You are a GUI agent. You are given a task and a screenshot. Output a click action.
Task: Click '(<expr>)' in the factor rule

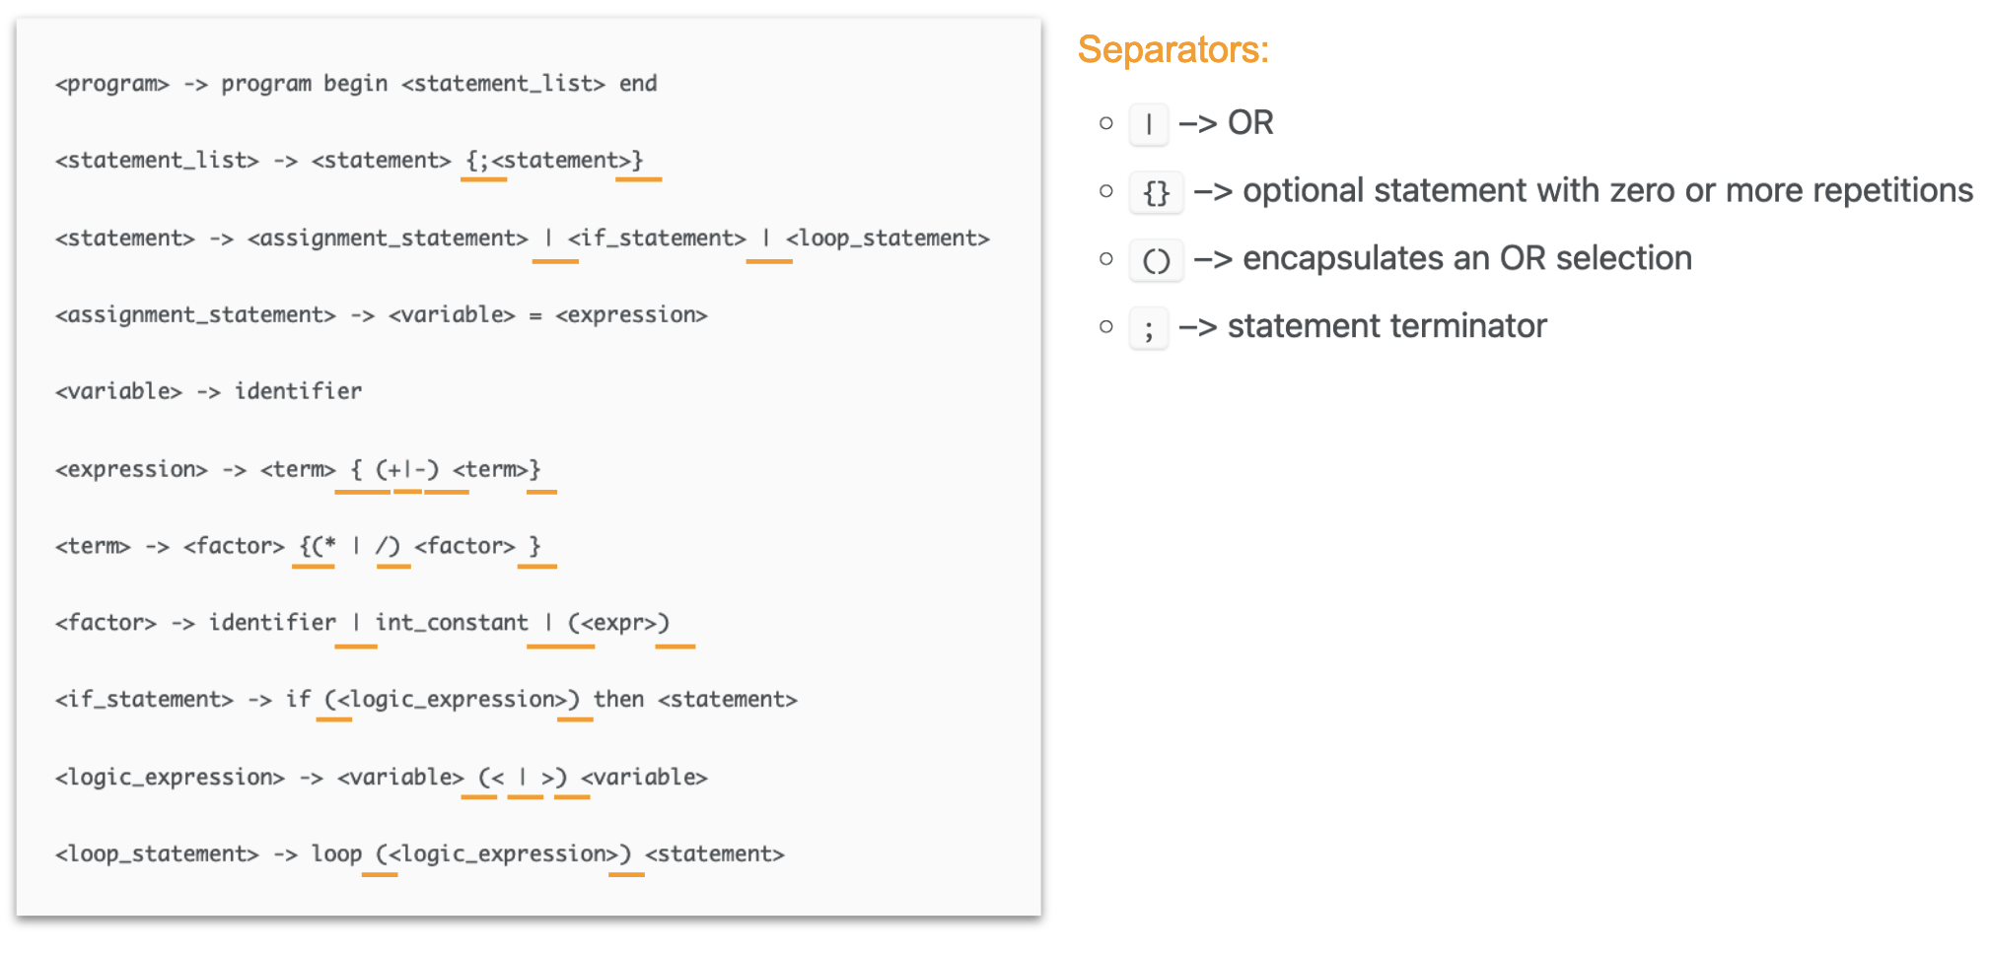coord(618,623)
